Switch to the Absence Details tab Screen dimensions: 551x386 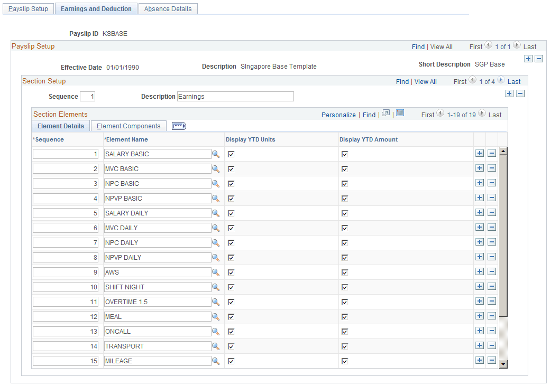(x=168, y=8)
